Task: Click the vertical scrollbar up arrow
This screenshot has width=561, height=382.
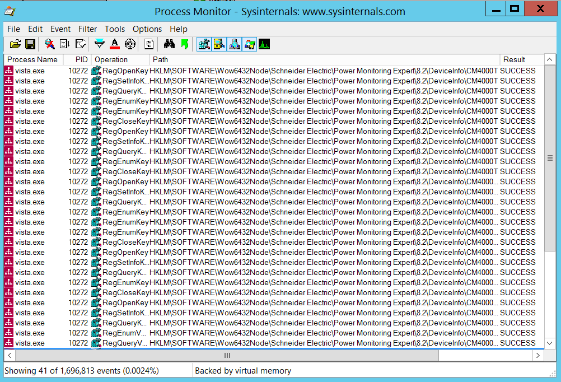Action: 550,59
